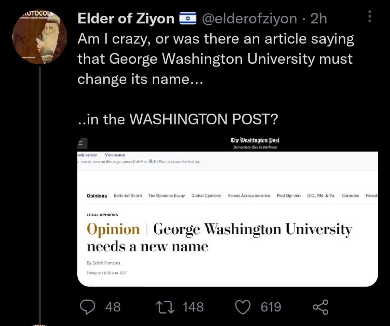
Task: Click the Washington Post masthead logo
Action: pyautogui.click(x=255, y=141)
